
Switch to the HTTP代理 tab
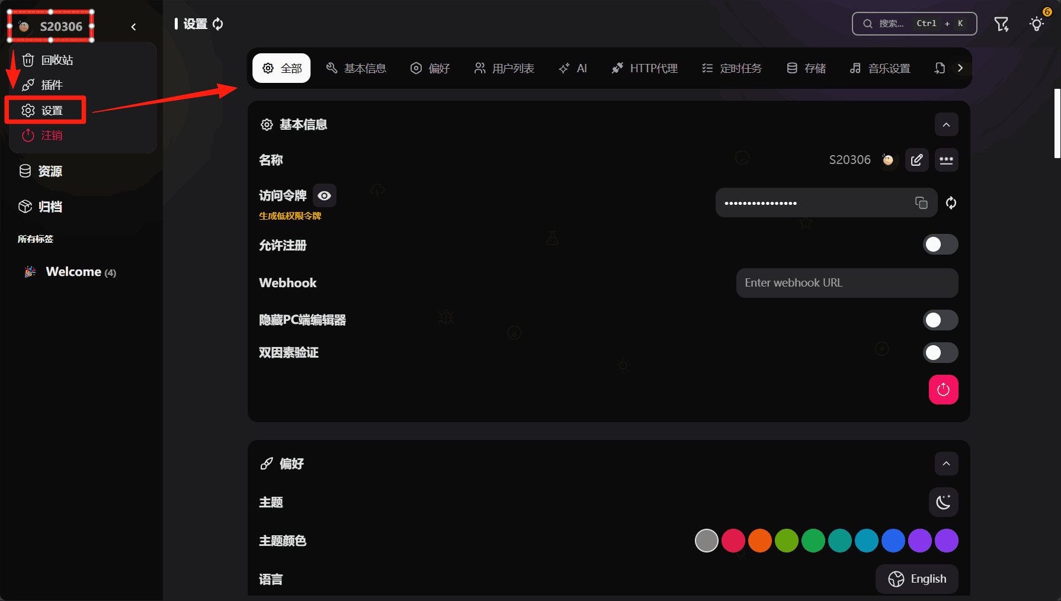click(x=645, y=69)
